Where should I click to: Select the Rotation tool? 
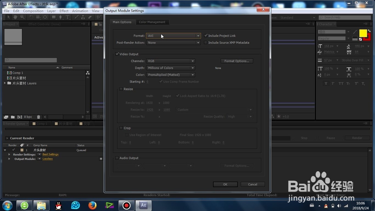click(31, 17)
